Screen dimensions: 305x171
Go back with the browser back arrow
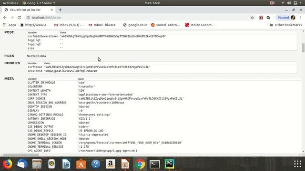5,18
